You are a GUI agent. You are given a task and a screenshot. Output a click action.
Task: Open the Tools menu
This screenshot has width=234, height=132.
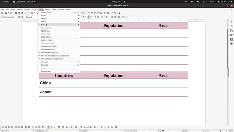pyautogui.click(x=53, y=10)
